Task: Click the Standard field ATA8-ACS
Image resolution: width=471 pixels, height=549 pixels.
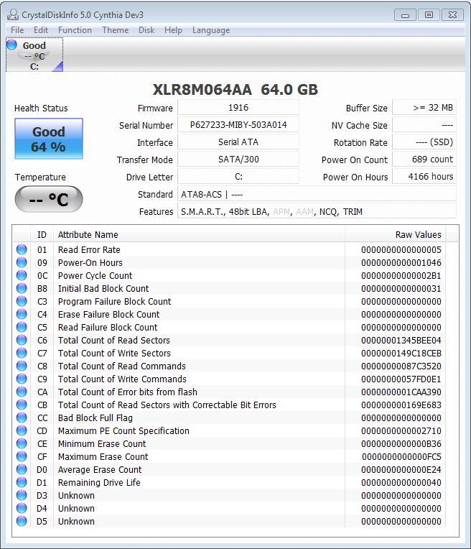Action: point(317,194)
